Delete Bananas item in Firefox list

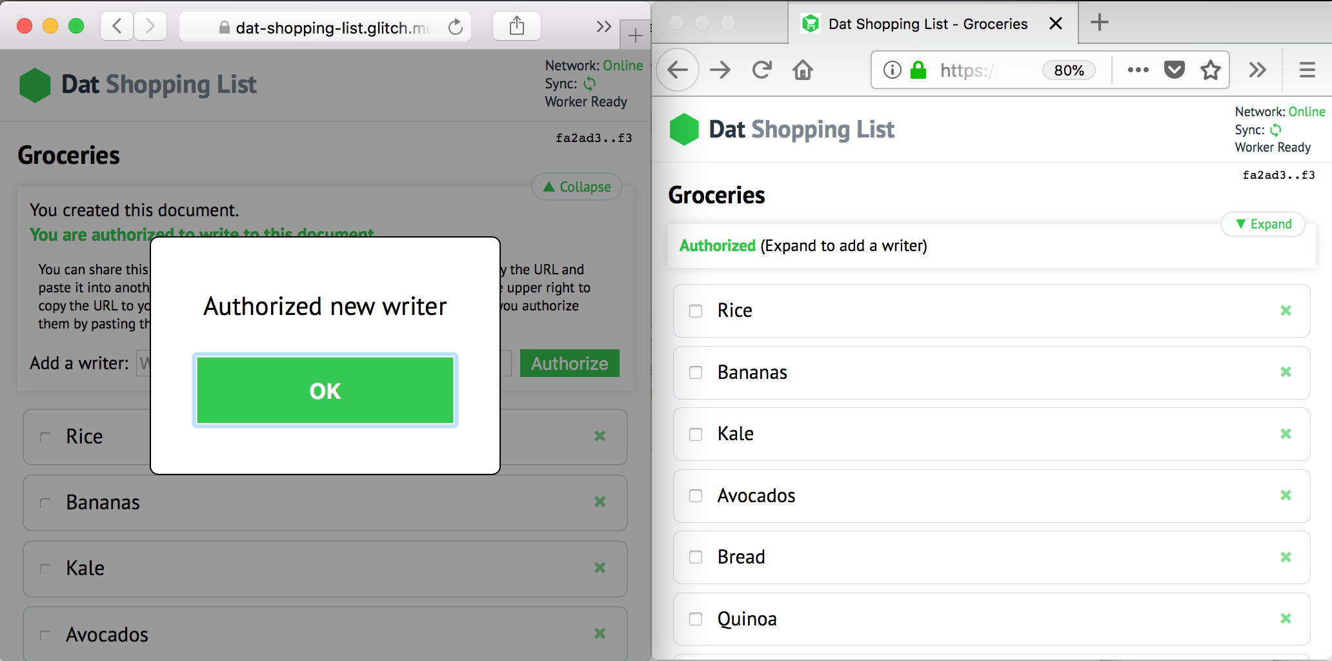tap(1286, 372)
